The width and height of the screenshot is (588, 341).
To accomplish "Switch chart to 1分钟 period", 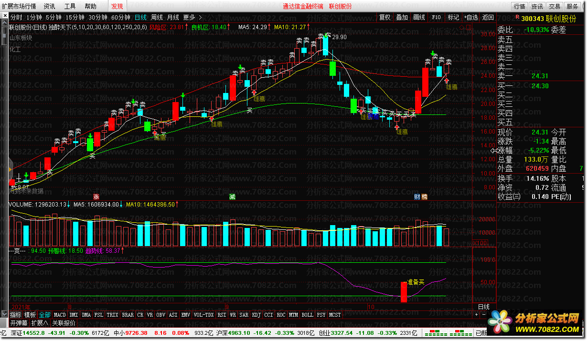I will (x=34, y=17).
